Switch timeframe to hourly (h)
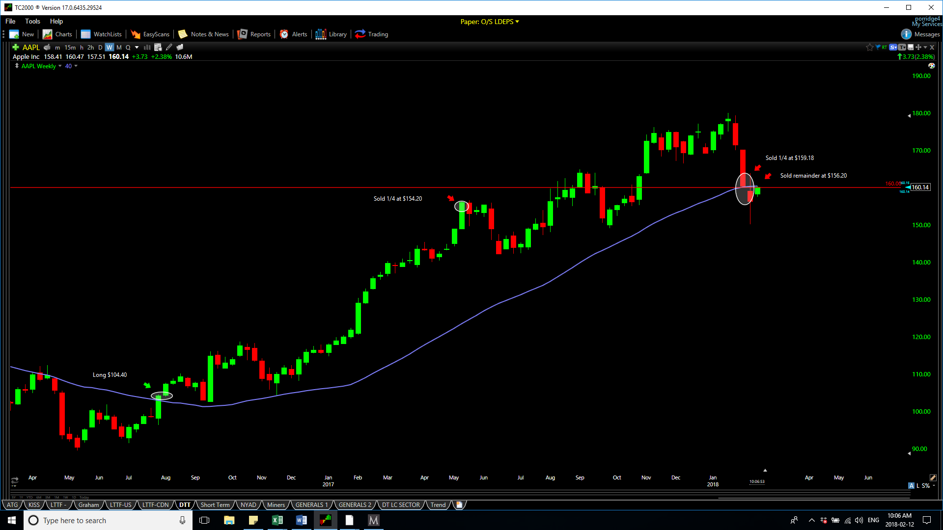 click(82, 48)
